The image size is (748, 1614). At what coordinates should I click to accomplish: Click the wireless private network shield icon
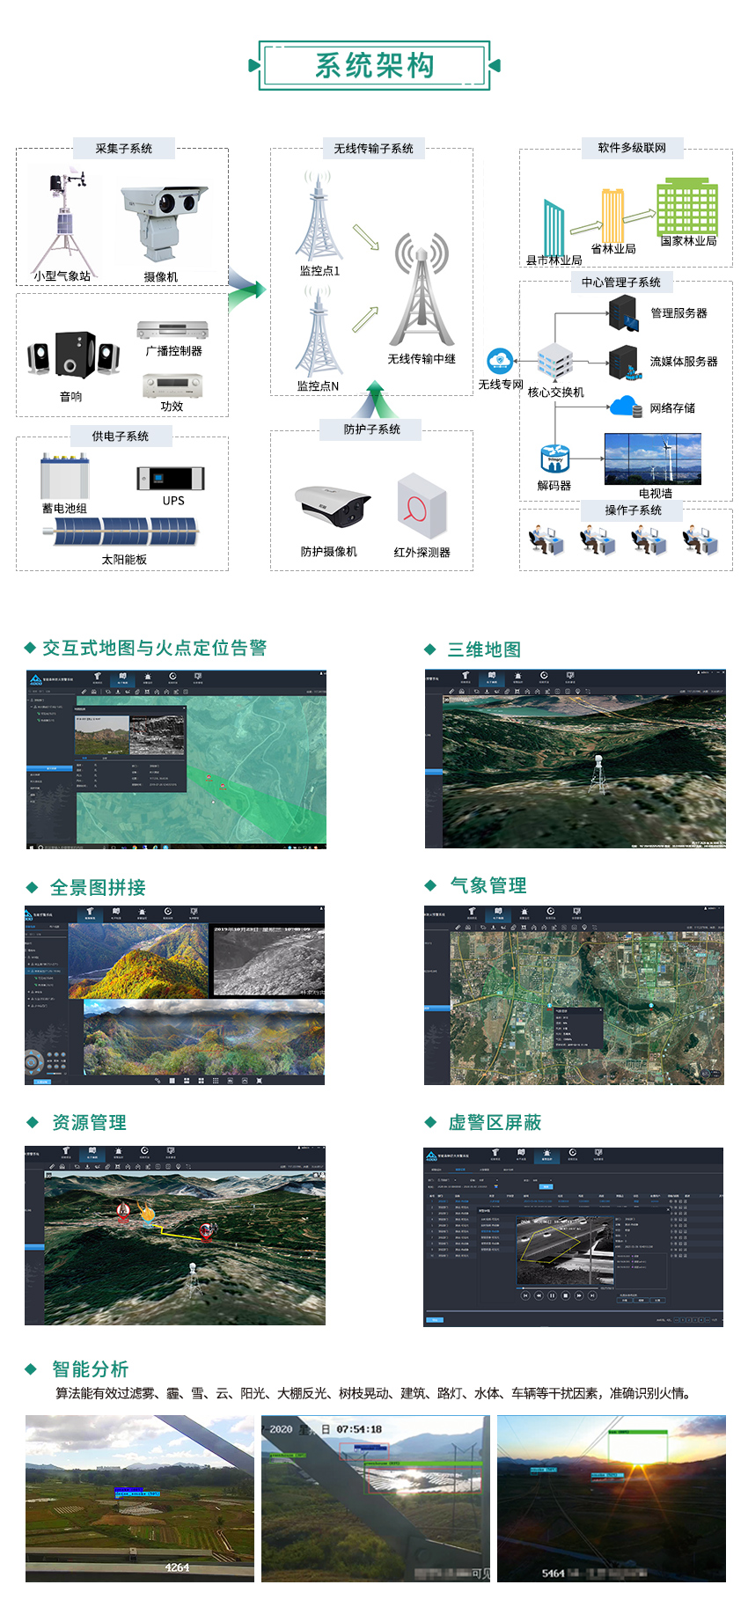pyautogui.click(x=500, y=361)
